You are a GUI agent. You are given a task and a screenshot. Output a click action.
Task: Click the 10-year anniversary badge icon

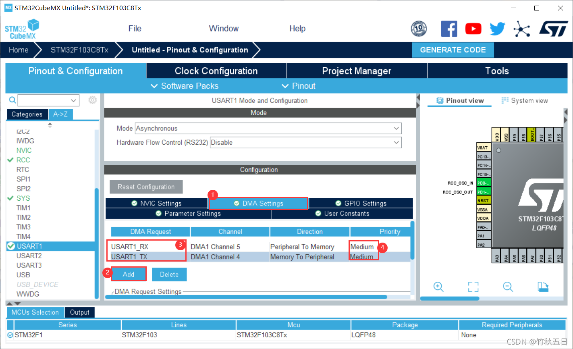(x=419, y=29)
